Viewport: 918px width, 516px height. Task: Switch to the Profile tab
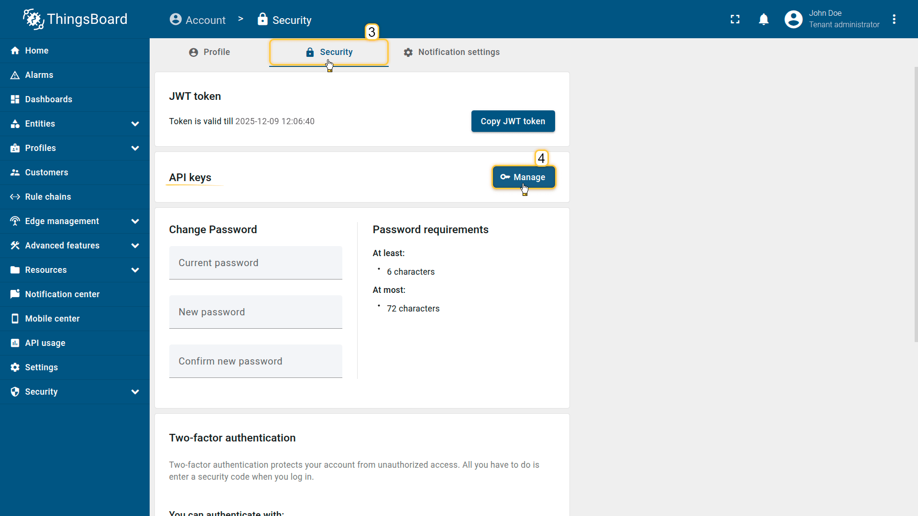(209, 52)
